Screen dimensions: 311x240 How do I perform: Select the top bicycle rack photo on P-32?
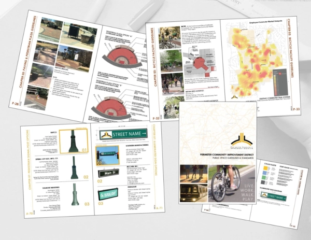click(x=169, y=38)
